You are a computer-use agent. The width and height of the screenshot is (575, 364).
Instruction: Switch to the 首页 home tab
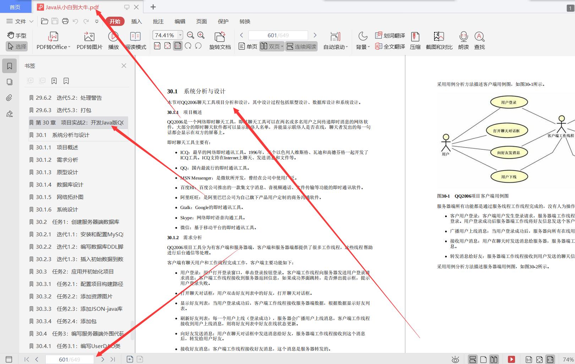click(15, 7)
